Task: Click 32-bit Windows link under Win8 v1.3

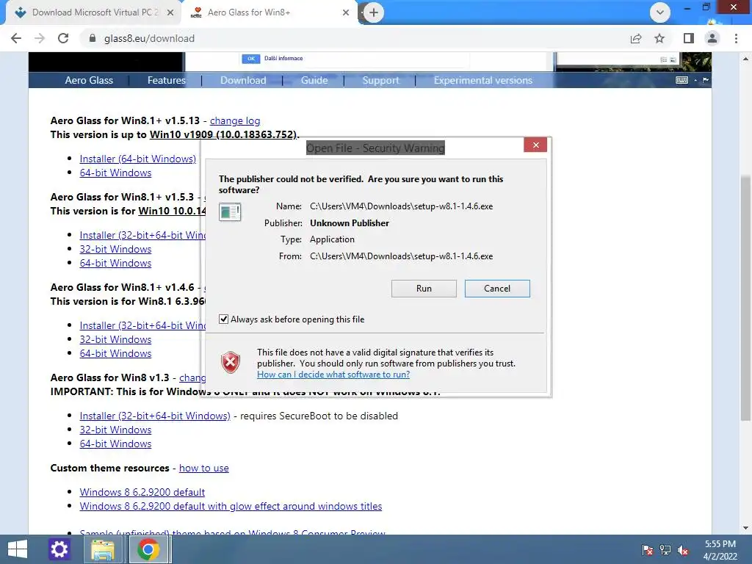Action: [115, 430]
